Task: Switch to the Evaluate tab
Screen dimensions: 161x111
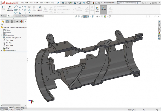Action: (17, 16)
